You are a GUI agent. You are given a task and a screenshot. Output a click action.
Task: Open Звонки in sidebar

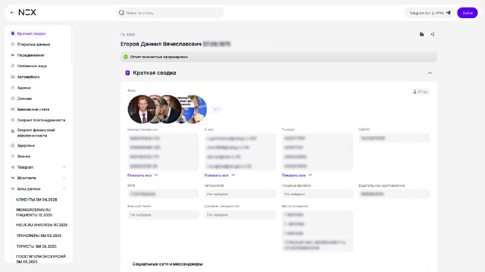(24, 156)
